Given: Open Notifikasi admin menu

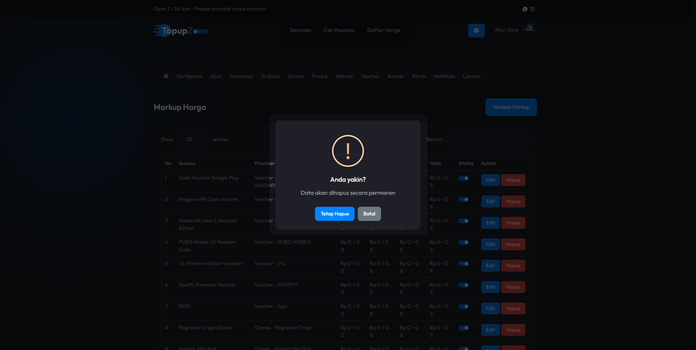Looking at the screenshot, I should 444,76.
